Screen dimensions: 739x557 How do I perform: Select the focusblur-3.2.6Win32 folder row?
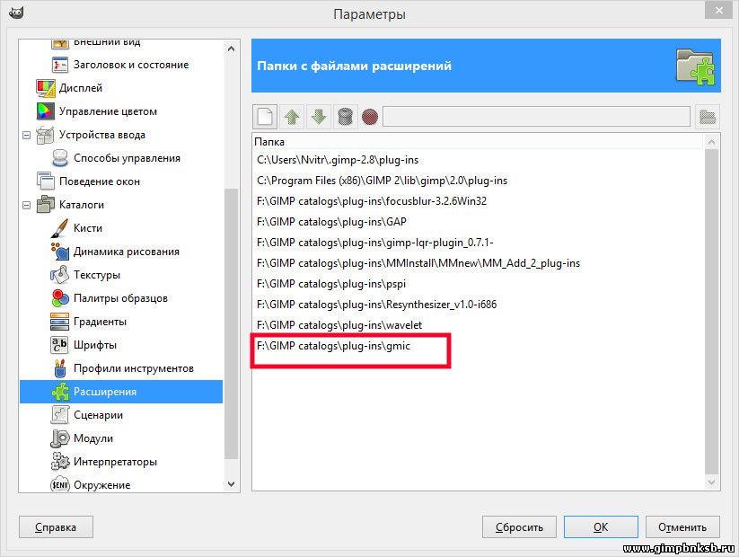pos(479,201)
